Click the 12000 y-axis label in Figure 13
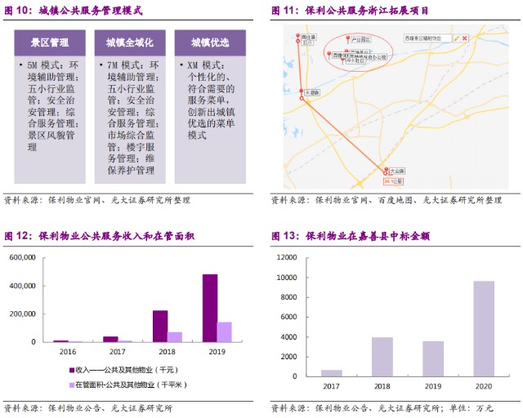Image resolution: width=523 pixels, height=418 pixels. coord(287,257)
